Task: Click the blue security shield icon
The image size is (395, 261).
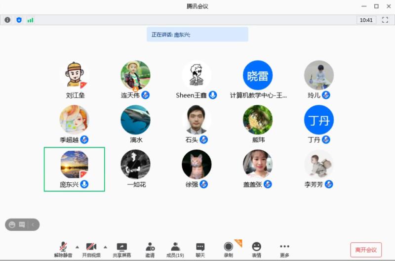Action: [x=19, y=20]
